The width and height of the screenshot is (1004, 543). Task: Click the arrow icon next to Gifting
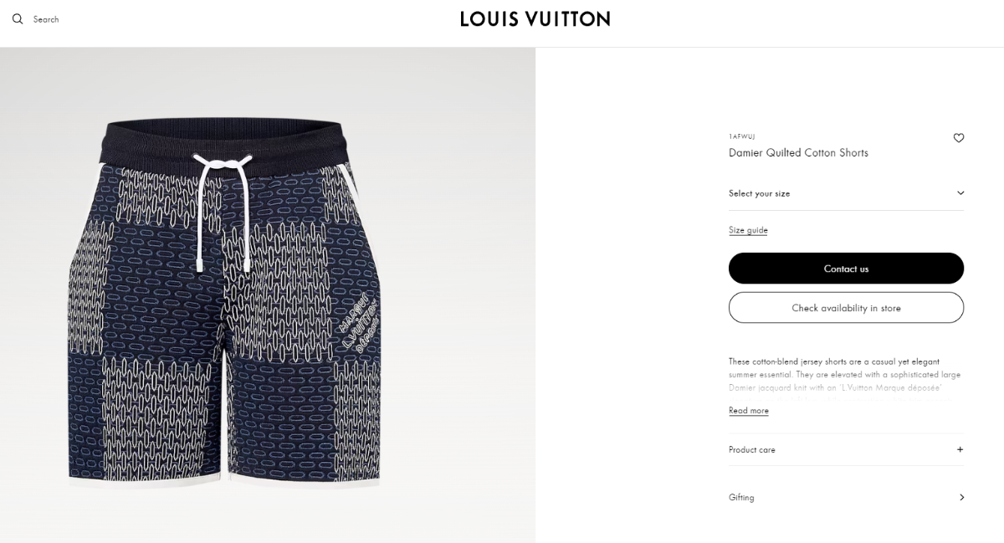(x=961, y=497)
